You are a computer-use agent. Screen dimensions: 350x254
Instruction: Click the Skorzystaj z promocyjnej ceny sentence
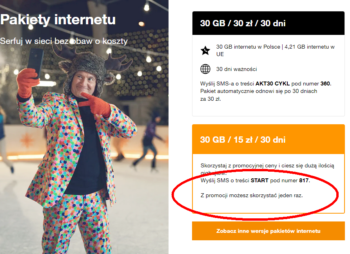point(267,166)
